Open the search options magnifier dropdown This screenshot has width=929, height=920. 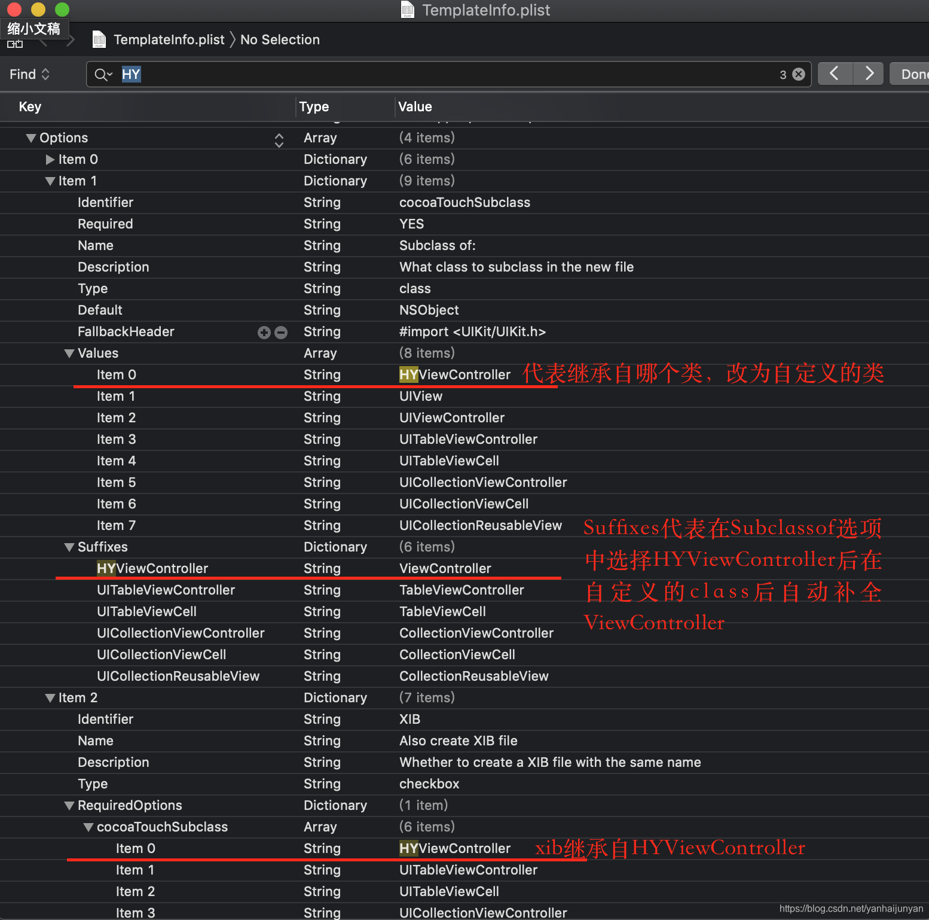pos(103,74)
